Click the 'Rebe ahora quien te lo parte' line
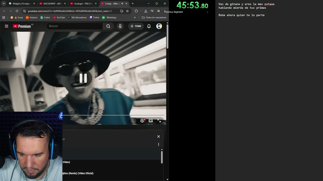 [x=241, y=15]
